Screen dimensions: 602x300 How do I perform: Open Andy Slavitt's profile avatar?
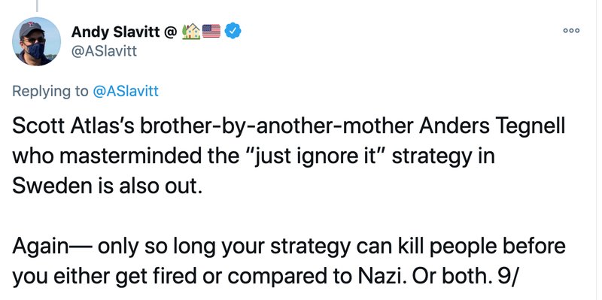[36, 41]
